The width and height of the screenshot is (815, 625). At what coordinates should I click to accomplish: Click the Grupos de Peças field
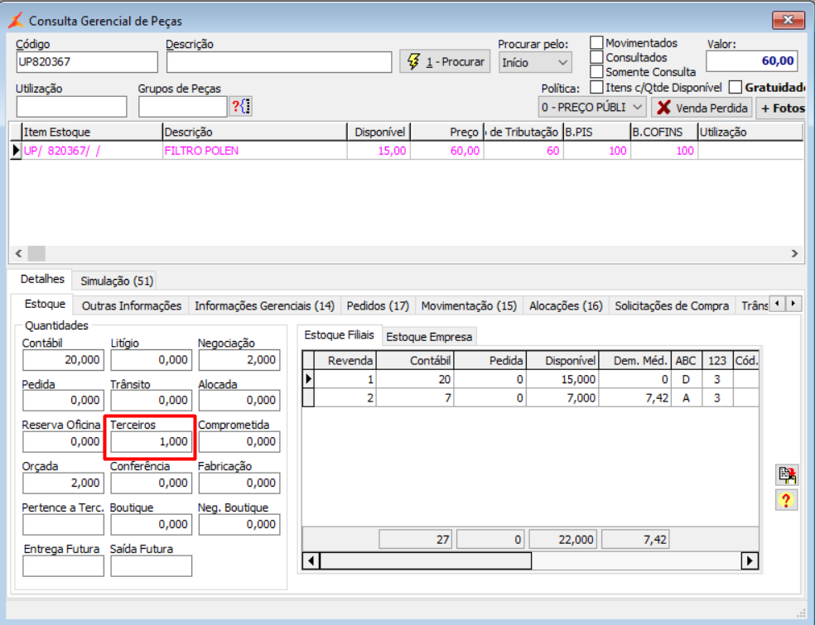point(183,107)
